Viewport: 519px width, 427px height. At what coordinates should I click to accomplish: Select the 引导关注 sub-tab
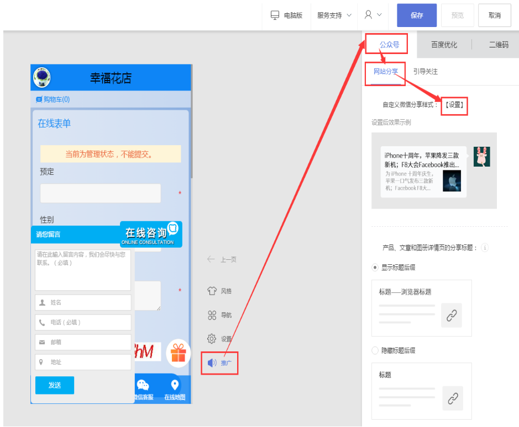coord(426,71)
